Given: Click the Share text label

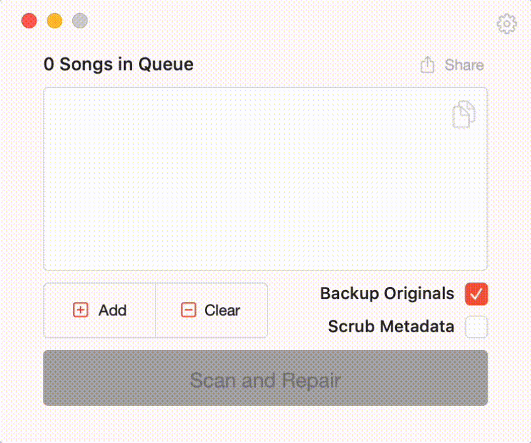Looking at the screenshot, I should pos(464,65).
